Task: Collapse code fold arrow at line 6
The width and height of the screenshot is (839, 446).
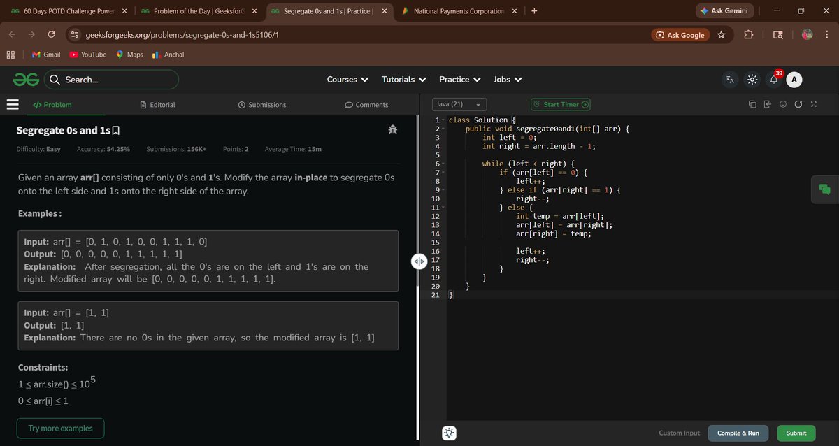Action: coord(443,164)
